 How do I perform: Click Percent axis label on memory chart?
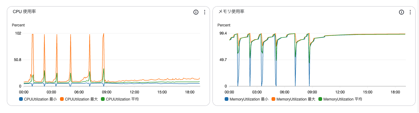pos(224,25)
